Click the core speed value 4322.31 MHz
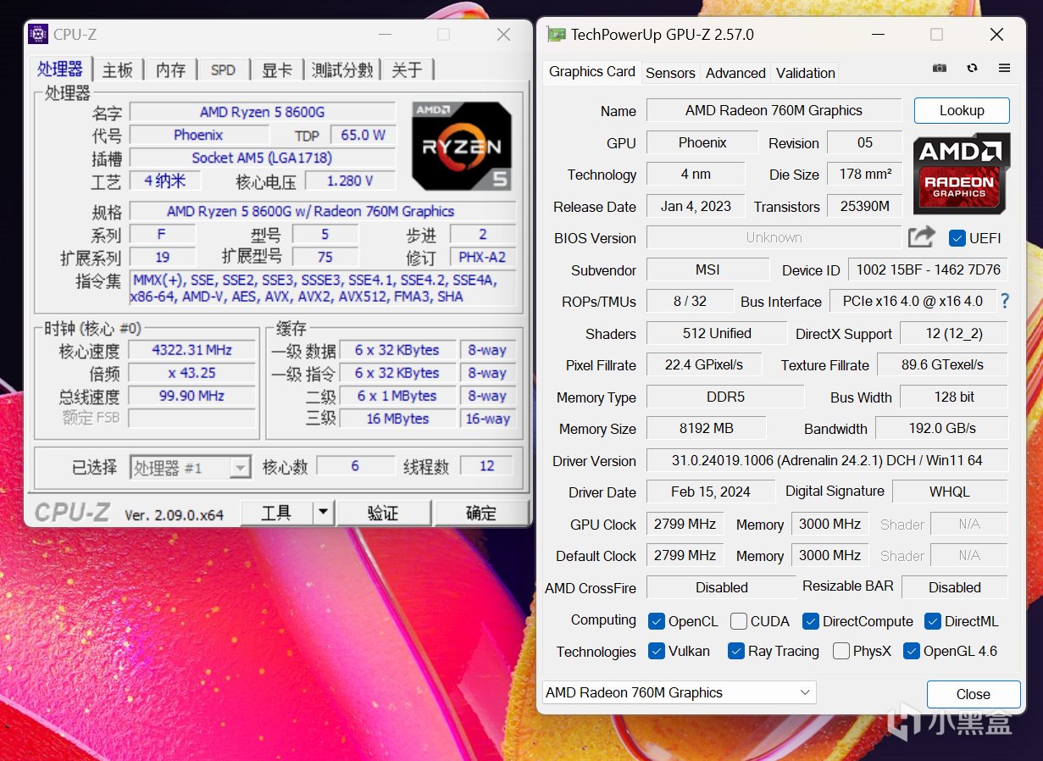Screen dimensions: 1043x761 tap(192, 350)
